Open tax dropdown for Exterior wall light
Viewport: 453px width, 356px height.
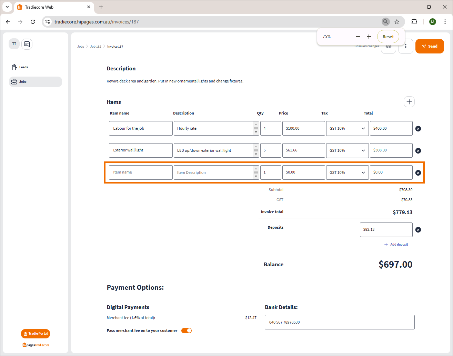[347, 150]
